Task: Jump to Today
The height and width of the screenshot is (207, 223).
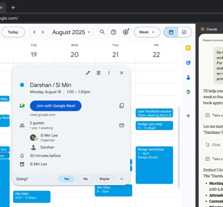Action: tap(13, 32)
